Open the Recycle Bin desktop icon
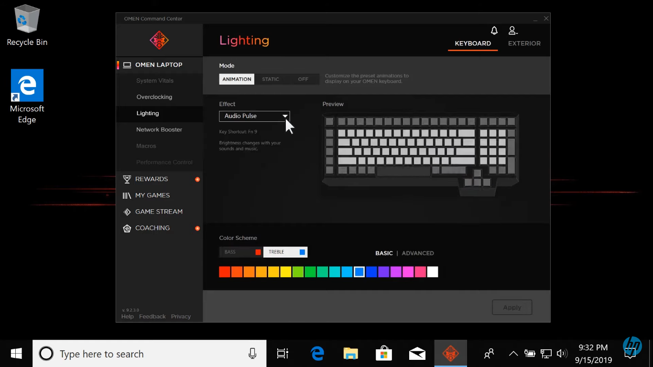This screenshot has width=653, height=367. (x=27, y=25)
